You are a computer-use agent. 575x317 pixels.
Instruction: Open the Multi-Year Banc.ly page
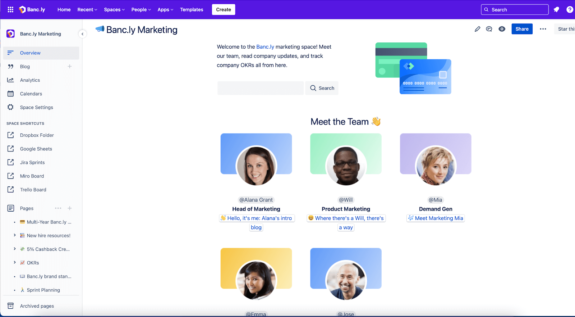(46, 222)
